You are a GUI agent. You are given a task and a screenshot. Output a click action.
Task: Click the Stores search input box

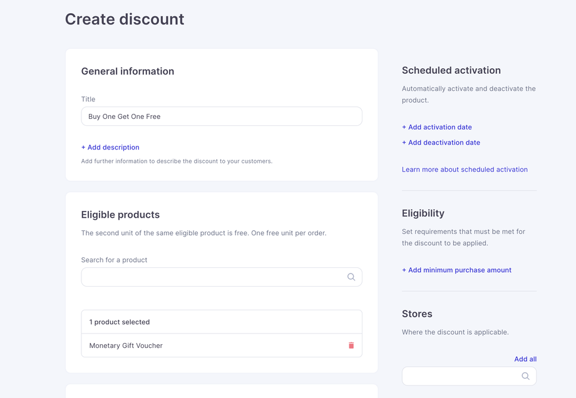tap(469, 376)
